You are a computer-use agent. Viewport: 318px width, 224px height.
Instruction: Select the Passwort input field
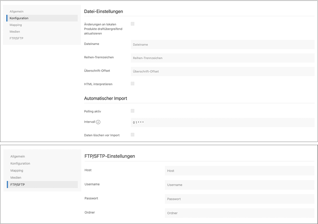(x=239, y=199)
